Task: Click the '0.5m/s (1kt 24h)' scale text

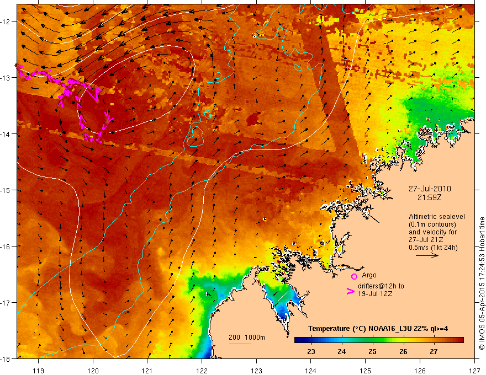Action: [x=433, y=248]
